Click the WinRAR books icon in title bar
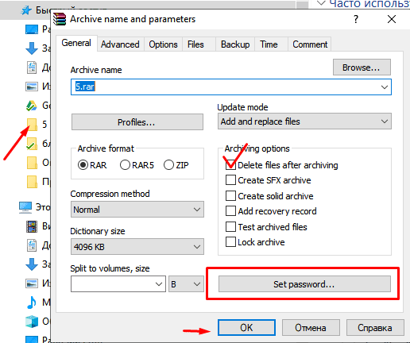The image size is (410, 343). [60, 19]
